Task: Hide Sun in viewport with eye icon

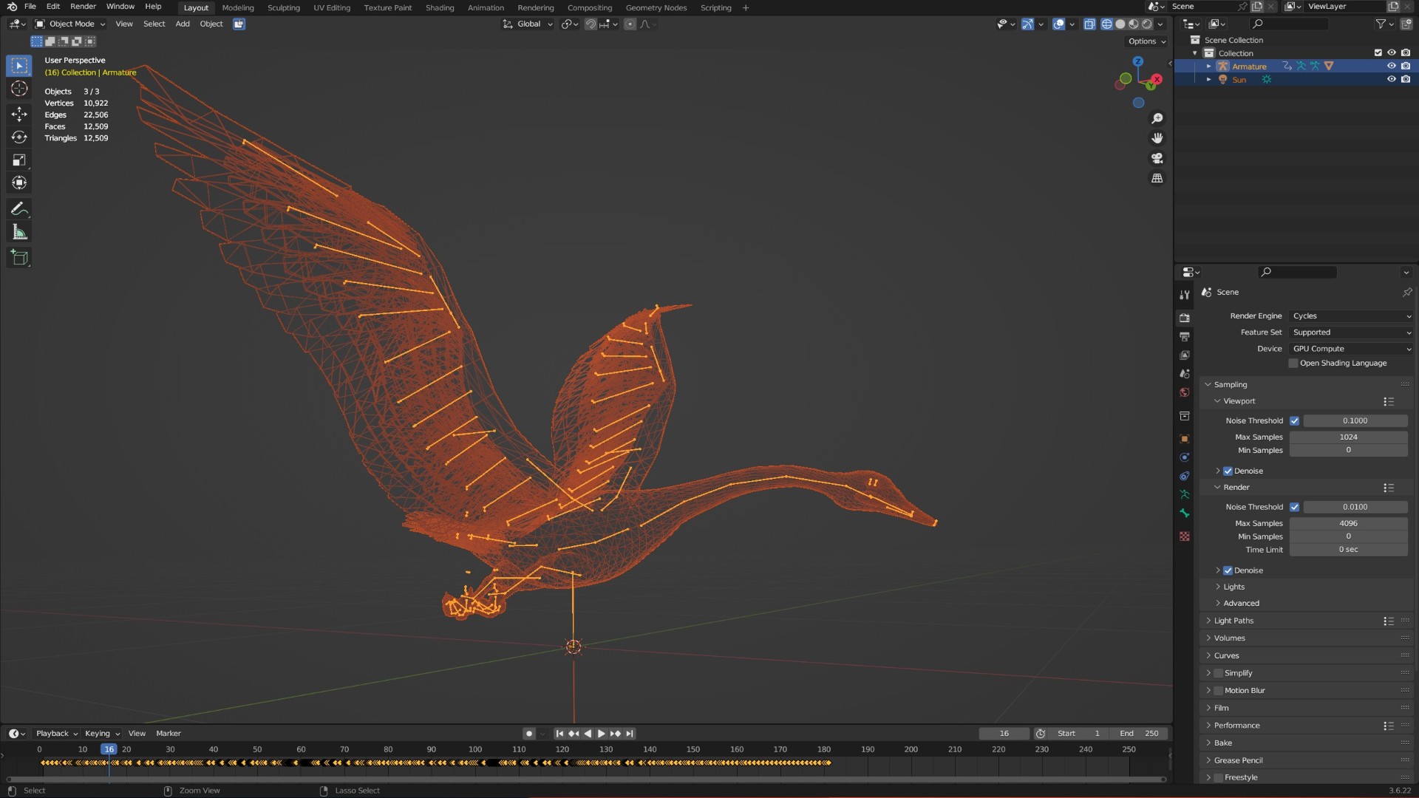Action: (1391, 79)
